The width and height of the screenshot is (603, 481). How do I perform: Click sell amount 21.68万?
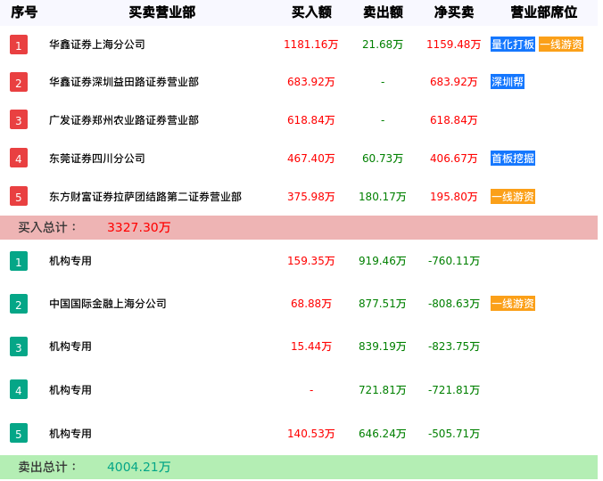click(x=383, y=45)
